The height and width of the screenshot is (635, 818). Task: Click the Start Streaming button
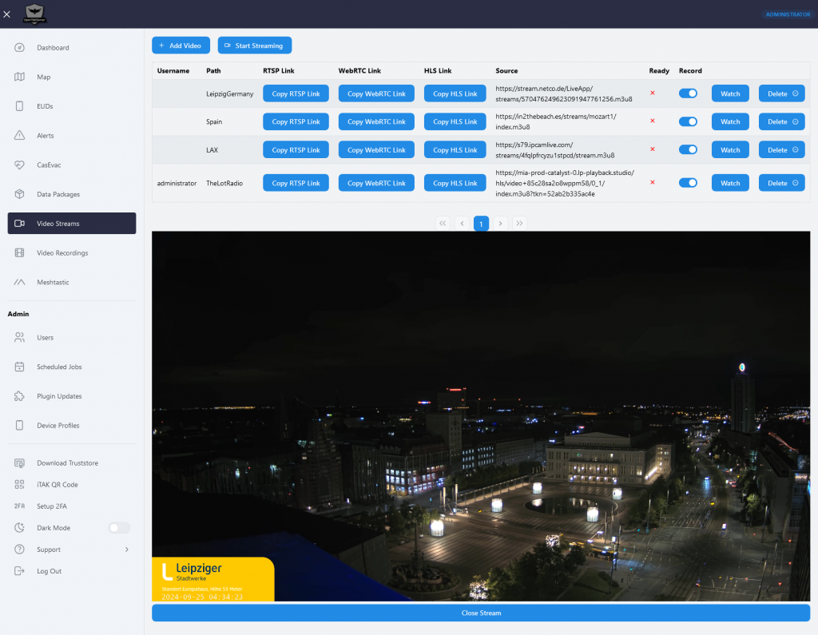coord(255,46)
